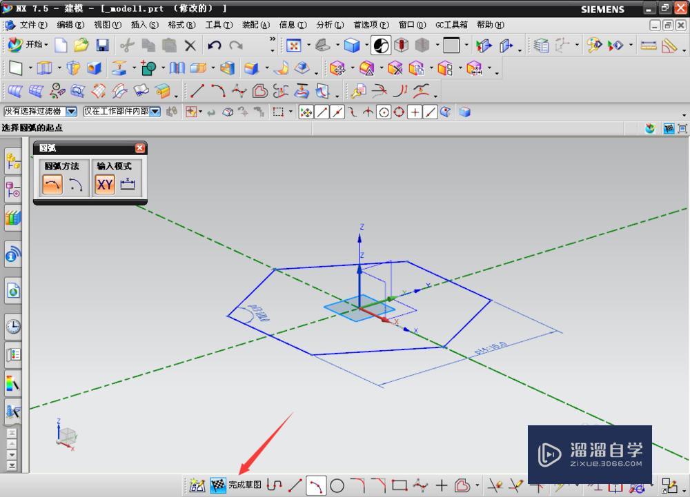The image size is (690, 497).
Task: Click the Move face synchronous modeling icon
Action: click(337, 68)
